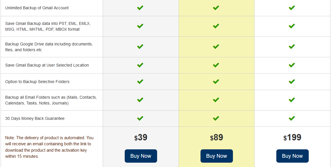Click the $39 price label

pyautogui.click(x=141, y=137)
